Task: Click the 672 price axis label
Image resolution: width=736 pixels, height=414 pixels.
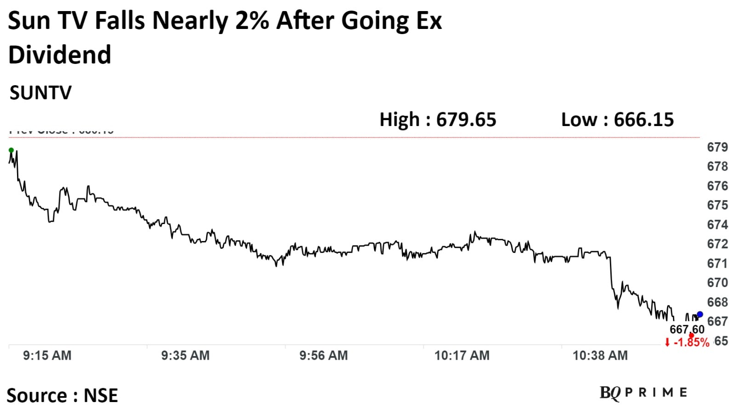Action: click(717, 244)
